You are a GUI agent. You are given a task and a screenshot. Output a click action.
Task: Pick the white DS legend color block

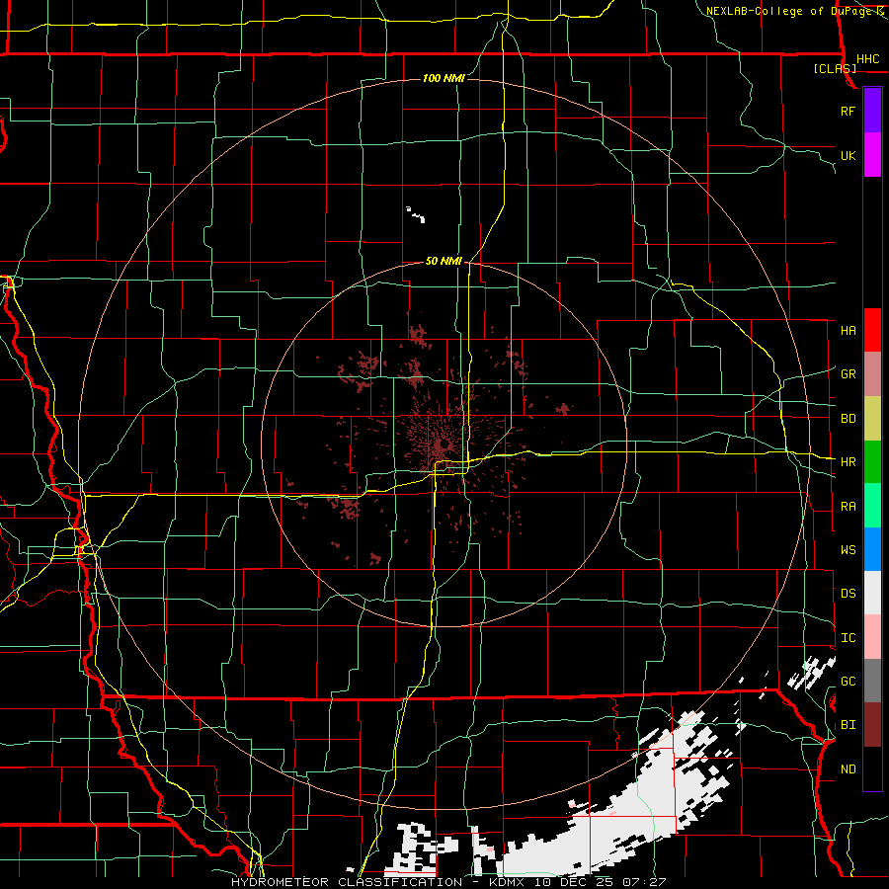[872, 593]
